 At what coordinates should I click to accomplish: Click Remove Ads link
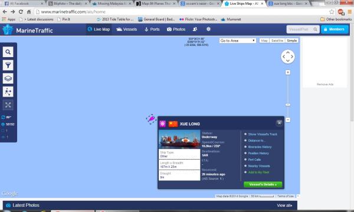tap(325, 84)
